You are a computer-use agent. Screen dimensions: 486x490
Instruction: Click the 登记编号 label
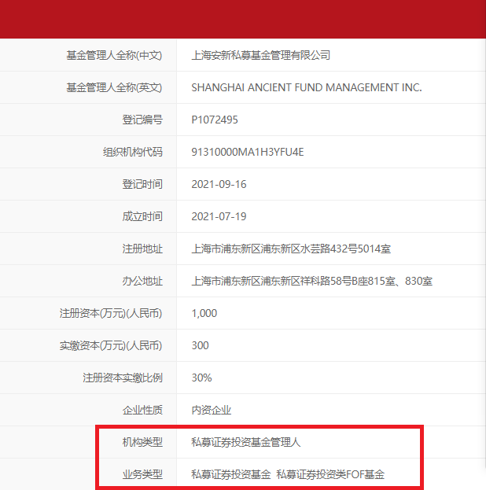[142, 120]
